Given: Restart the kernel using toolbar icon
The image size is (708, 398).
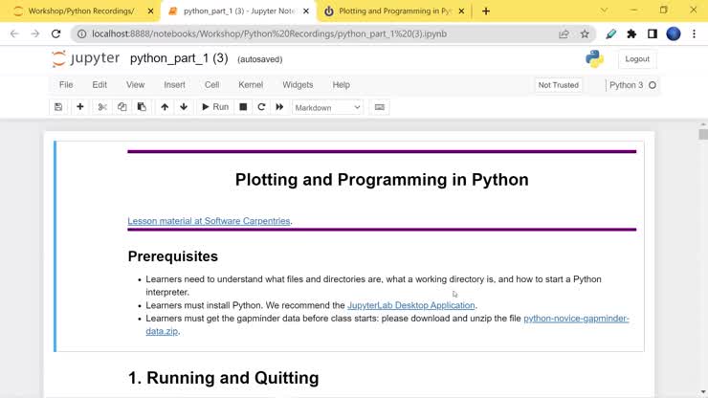Looking at the screenshot, I should pyautogui.click(x=261, y=107).
